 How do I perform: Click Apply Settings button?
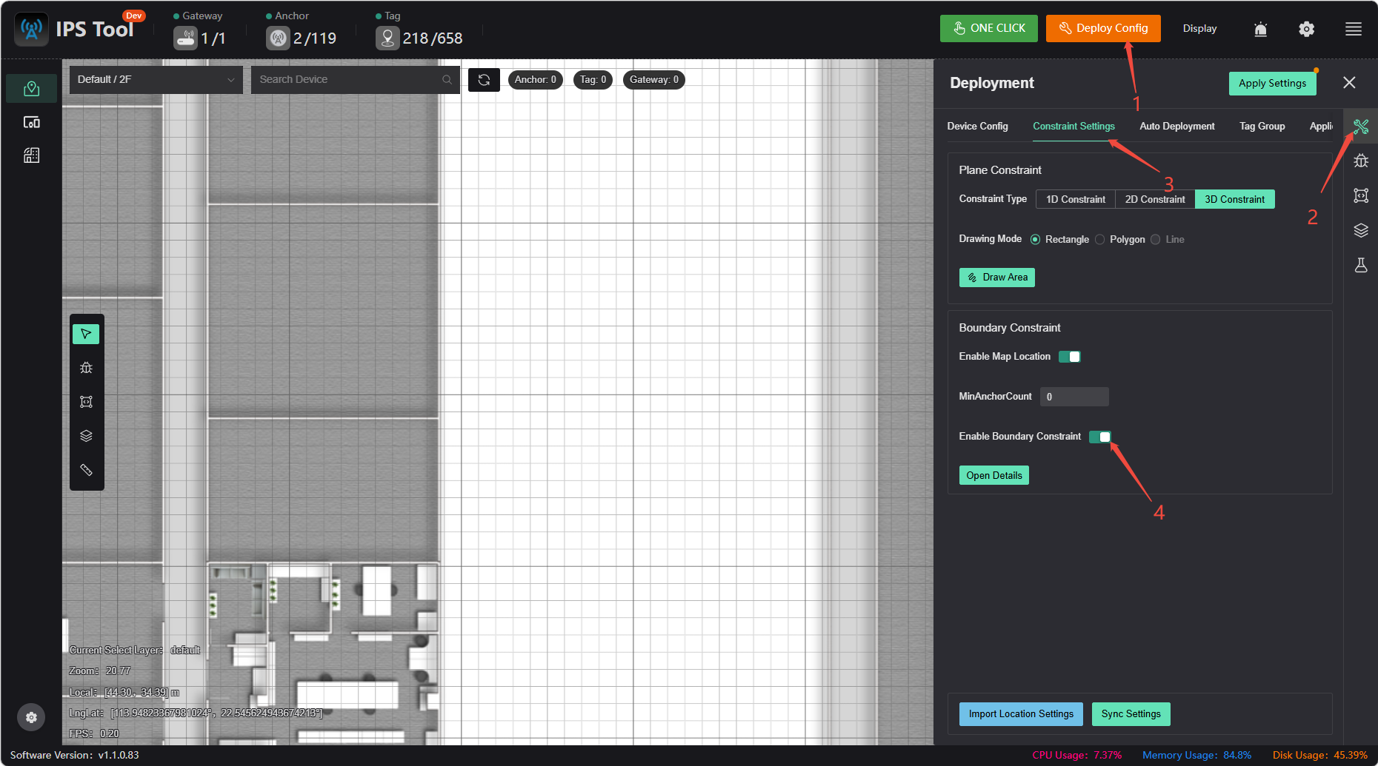[x=1272, y=84]
